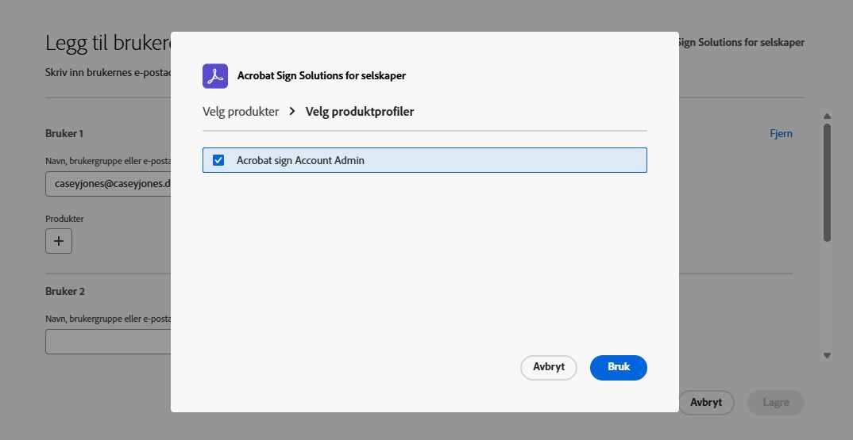The image size is (853, 440).
Task: Click the Lagre button on the page
Action: (x=775, y=402)
